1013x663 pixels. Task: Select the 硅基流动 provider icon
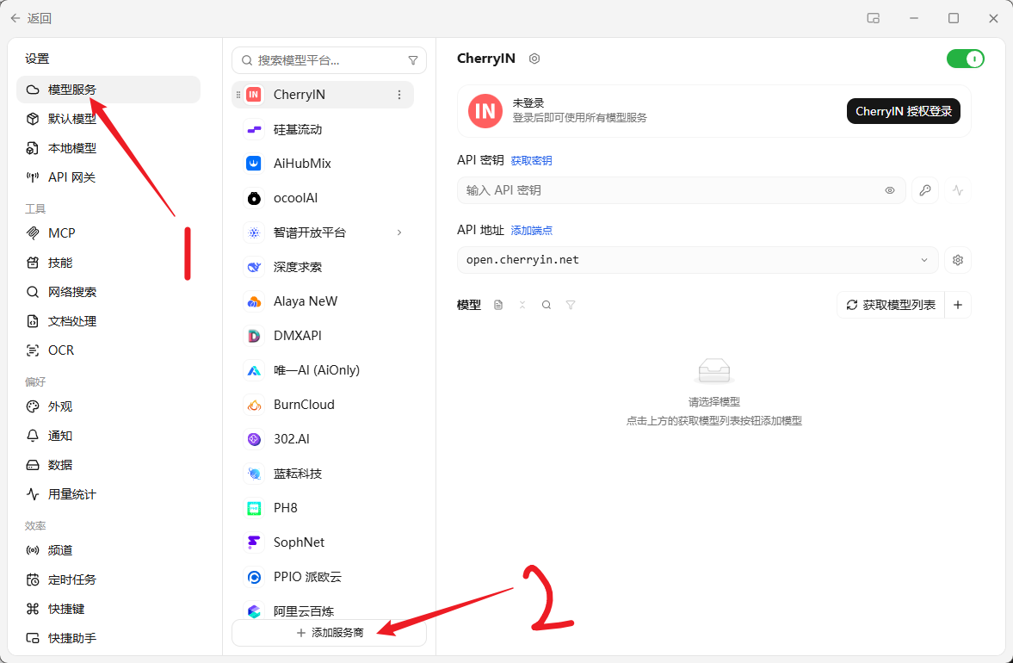[254, 129]
